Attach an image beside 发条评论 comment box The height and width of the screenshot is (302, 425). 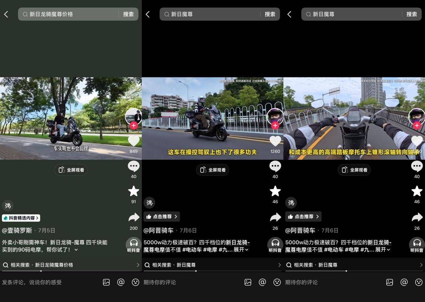(106, 282)
